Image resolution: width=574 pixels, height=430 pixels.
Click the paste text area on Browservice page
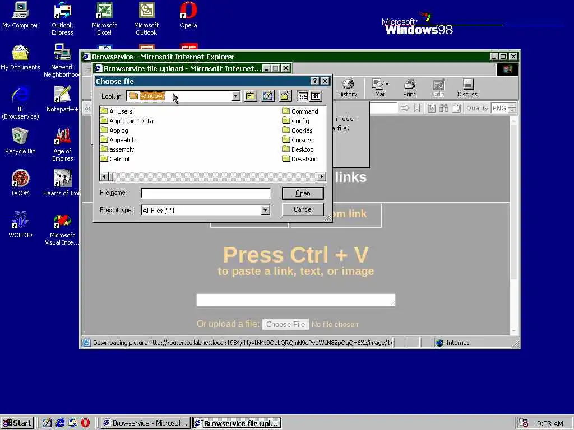(296, 300)
